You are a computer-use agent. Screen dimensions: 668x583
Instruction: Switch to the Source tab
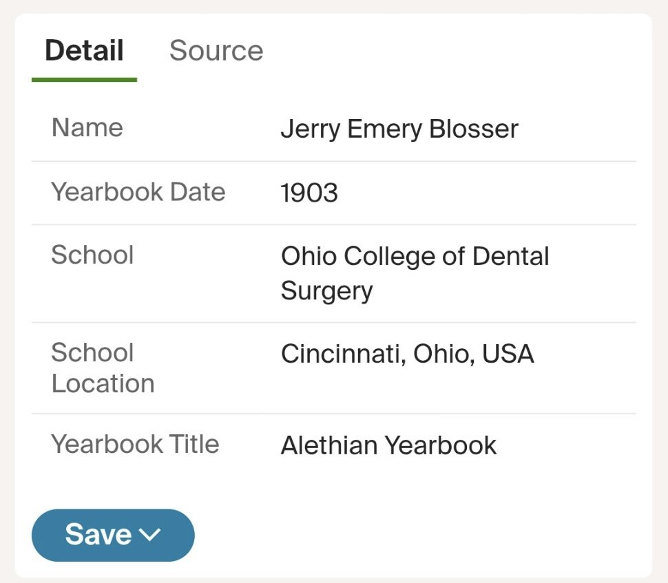click(216, 51)
